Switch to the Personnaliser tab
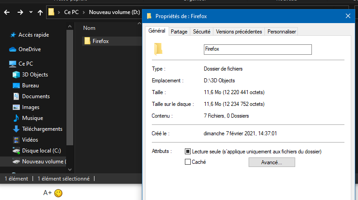Viewport: 358px width, 200px height. (x=282, y=32)
